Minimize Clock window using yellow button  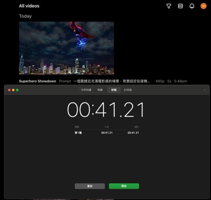(13, 90)
